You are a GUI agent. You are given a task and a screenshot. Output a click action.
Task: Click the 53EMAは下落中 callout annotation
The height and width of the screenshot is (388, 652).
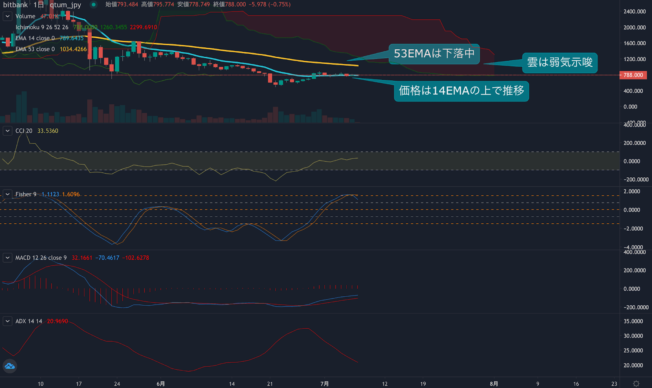pyautogui.click(x=434, y=54)
